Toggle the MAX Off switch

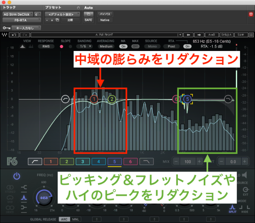(x=135, y=46)
